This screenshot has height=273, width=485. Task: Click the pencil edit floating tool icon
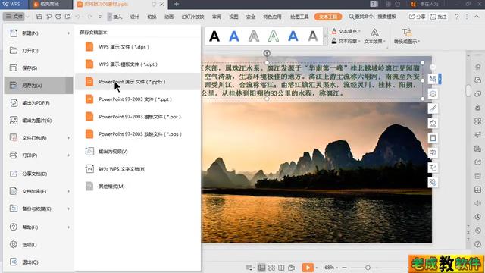coord(433,108)
